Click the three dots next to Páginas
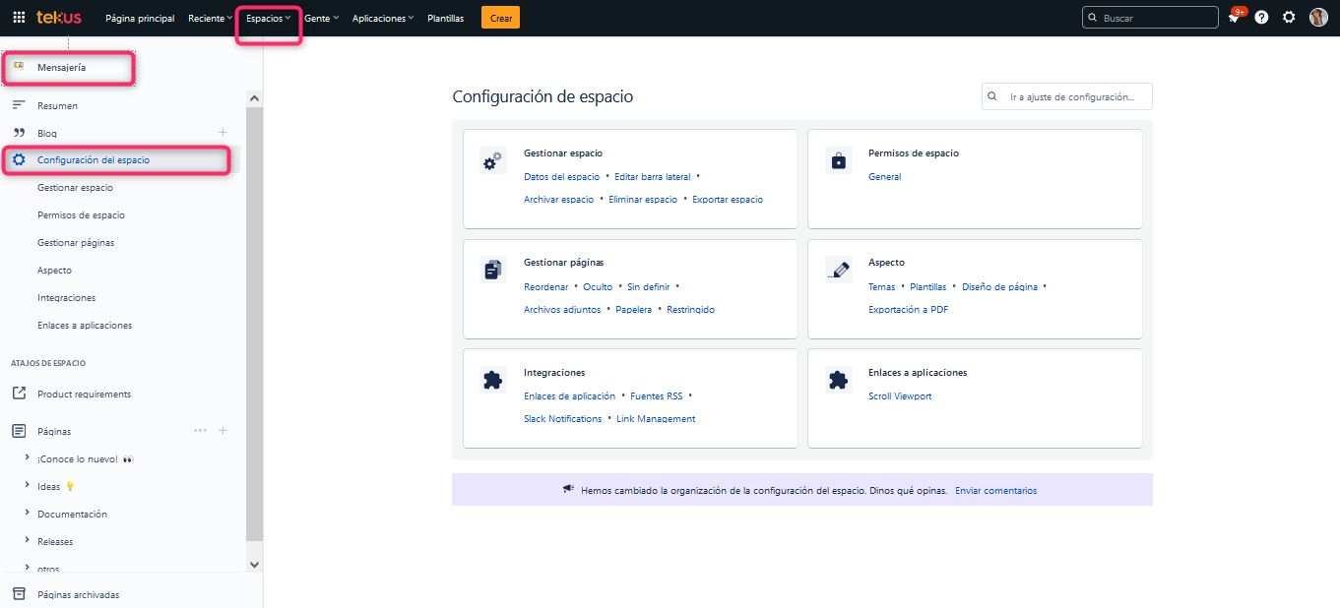The image size is (1340, 608). coord(200,431)
